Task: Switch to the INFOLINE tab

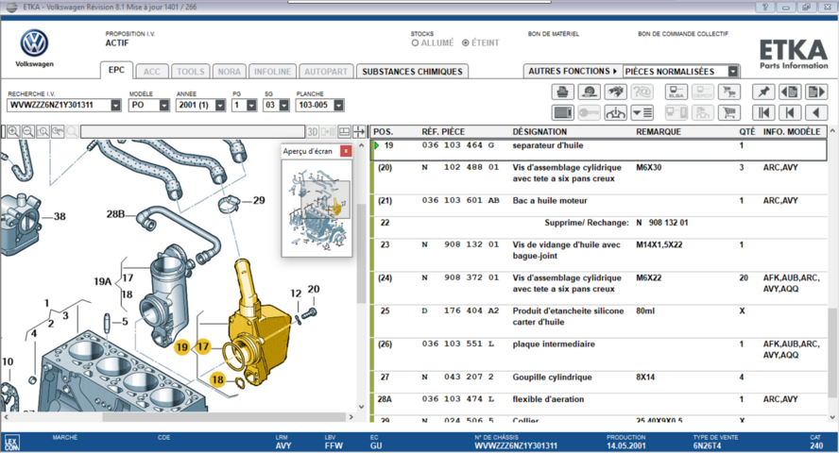Action: click(x=272, y=72)
